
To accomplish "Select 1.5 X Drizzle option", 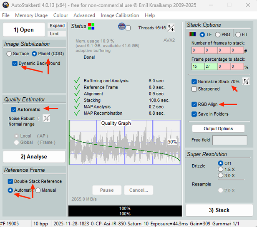I will coord(221,169).
